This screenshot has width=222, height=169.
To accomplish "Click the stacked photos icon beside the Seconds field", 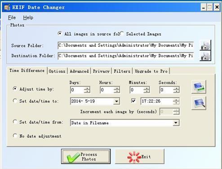I will (x=199, y=87).
